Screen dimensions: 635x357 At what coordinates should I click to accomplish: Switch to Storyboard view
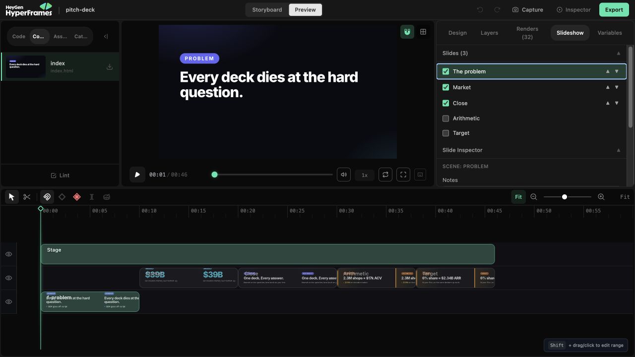(x=267, y=9)
